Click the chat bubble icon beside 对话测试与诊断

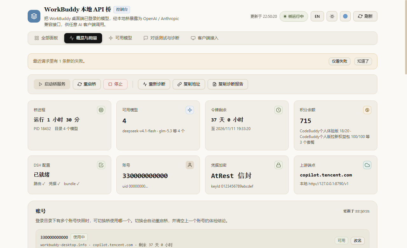tap(146, 38)
